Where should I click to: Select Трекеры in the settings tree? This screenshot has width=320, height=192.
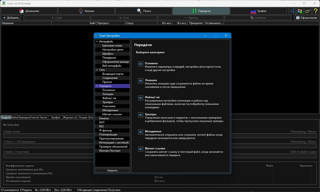pos(112,102)
